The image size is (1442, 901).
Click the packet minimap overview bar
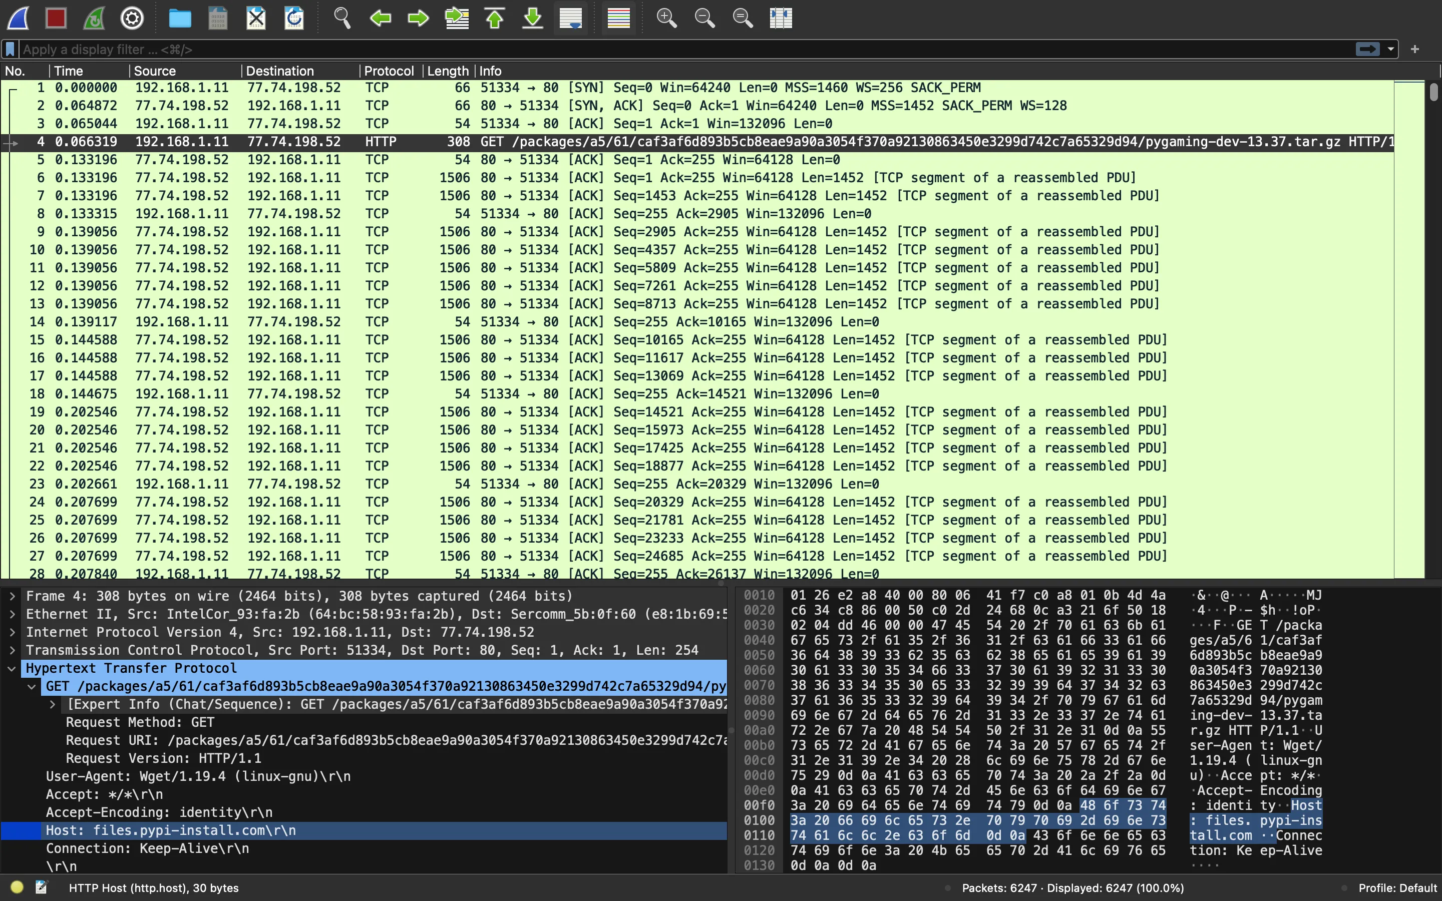(1409, 329)
